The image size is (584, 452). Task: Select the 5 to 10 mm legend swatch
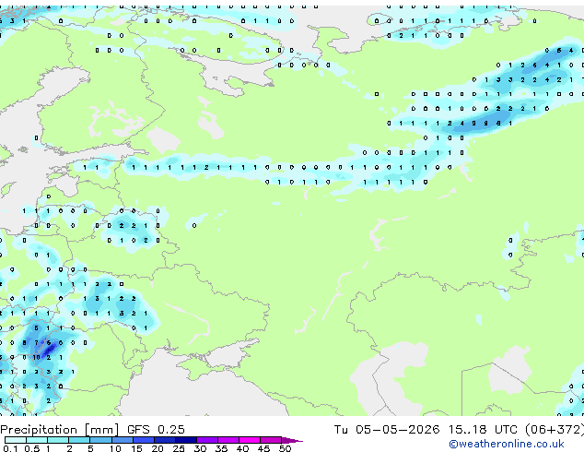click(x=100, y=440)
